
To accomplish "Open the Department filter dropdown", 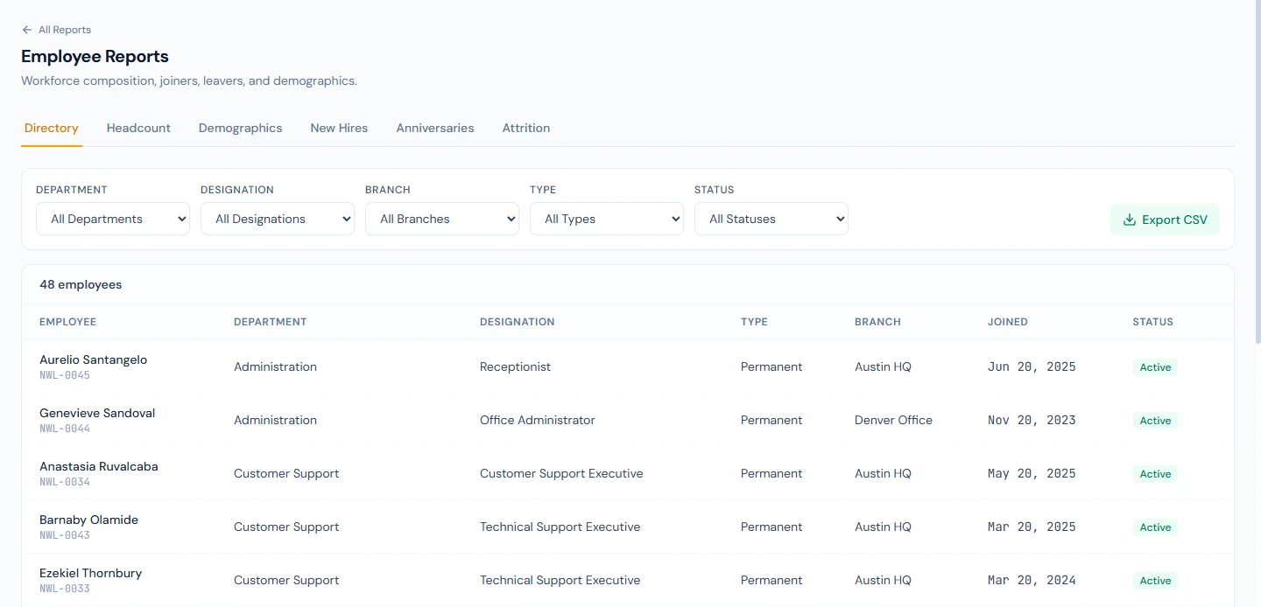I will pos(113,219).
